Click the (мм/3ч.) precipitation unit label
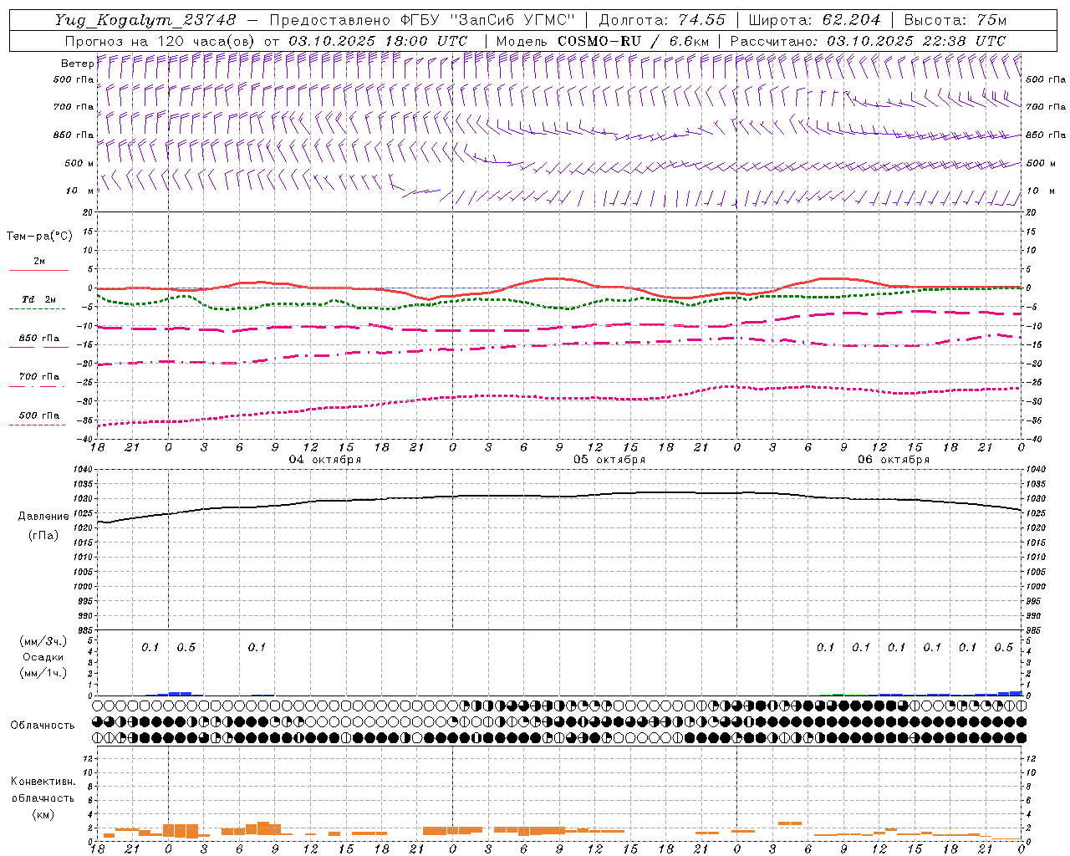Screen dimensions: 1070x856 pos(43,641)
